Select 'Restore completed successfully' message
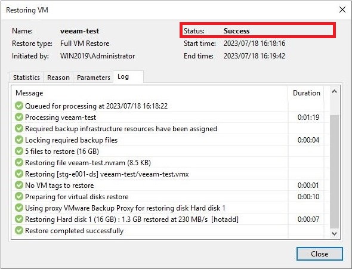Viewport: 352px width, 269px height. point(75,231)
